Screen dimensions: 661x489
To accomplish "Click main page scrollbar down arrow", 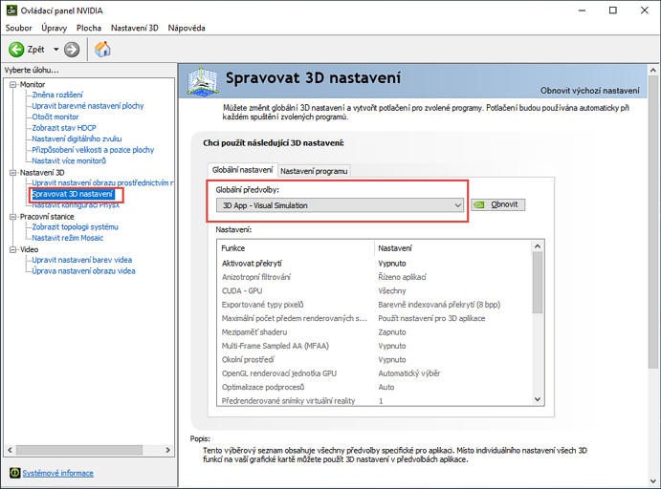I will coord(653,481).
